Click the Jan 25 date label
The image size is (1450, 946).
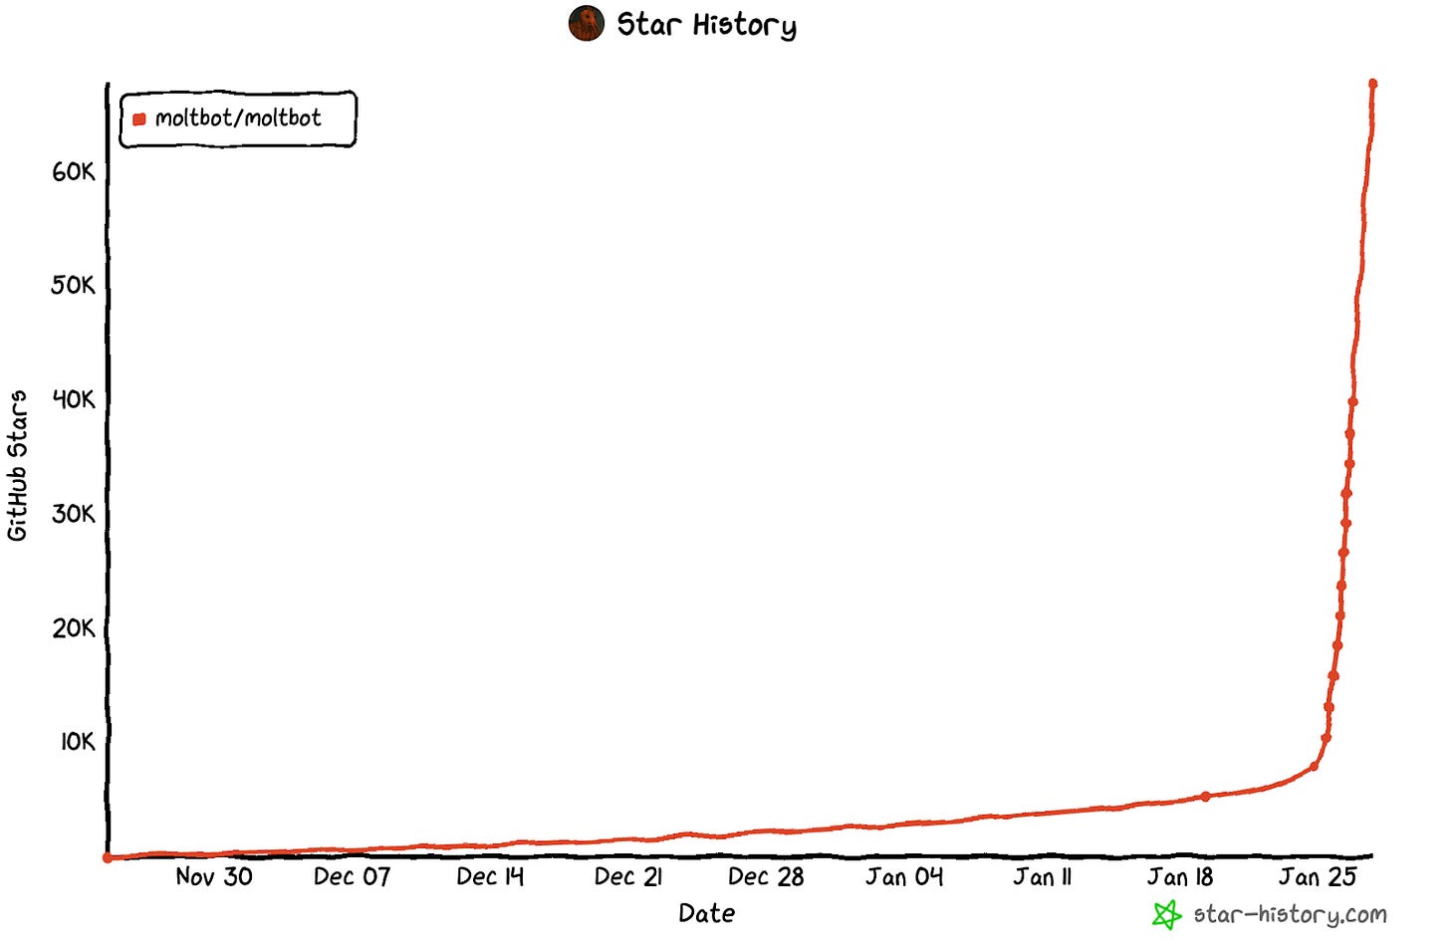(x=1319, y=877)
